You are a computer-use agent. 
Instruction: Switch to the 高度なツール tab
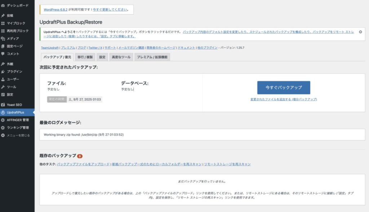click(x=121, y=57)
